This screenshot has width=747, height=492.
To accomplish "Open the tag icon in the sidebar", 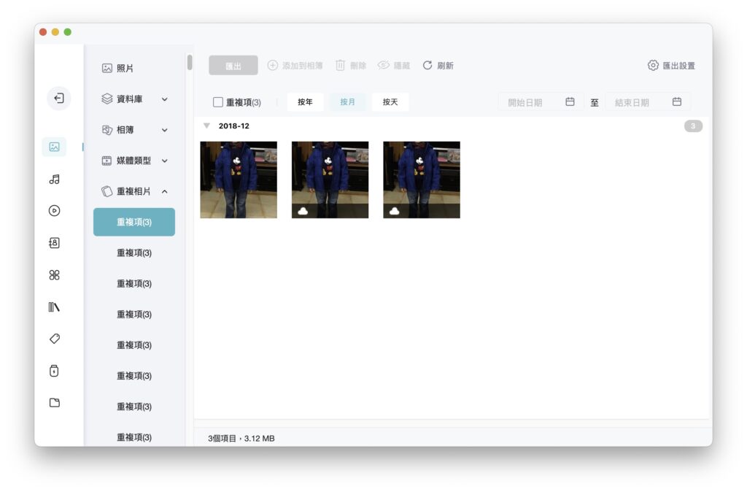I will click(54, 339).
